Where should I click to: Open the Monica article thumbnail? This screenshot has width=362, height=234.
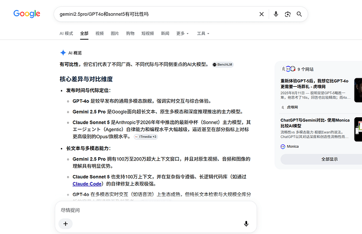pos(358,129)
